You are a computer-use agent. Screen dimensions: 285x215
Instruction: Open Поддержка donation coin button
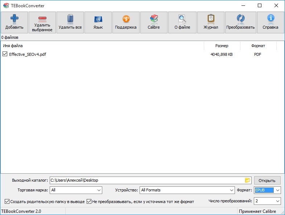point(126,22)
